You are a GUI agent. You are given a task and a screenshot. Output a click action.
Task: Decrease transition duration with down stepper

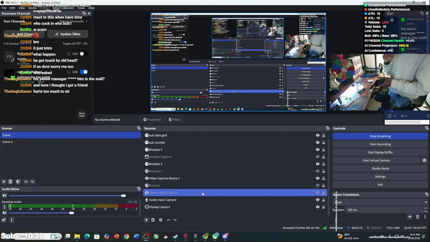pos(426,211)
